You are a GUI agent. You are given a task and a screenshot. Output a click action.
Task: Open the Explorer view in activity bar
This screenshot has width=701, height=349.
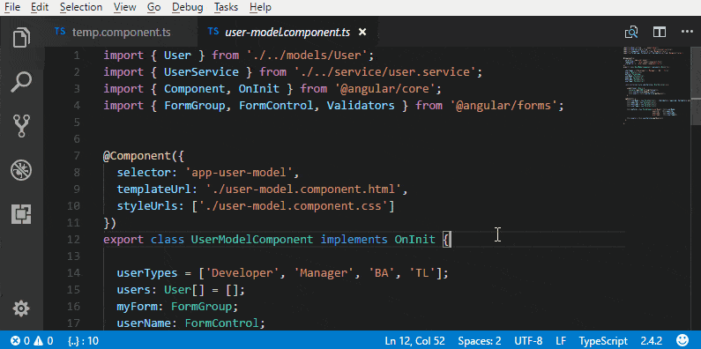pyautogui.click(x=21, y=37)
